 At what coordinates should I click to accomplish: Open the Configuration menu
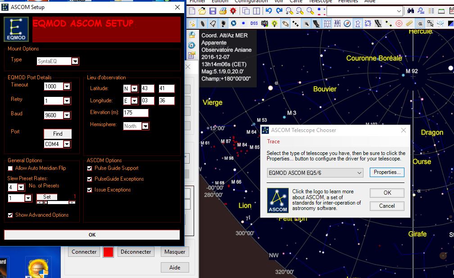[x=251, y=1]
